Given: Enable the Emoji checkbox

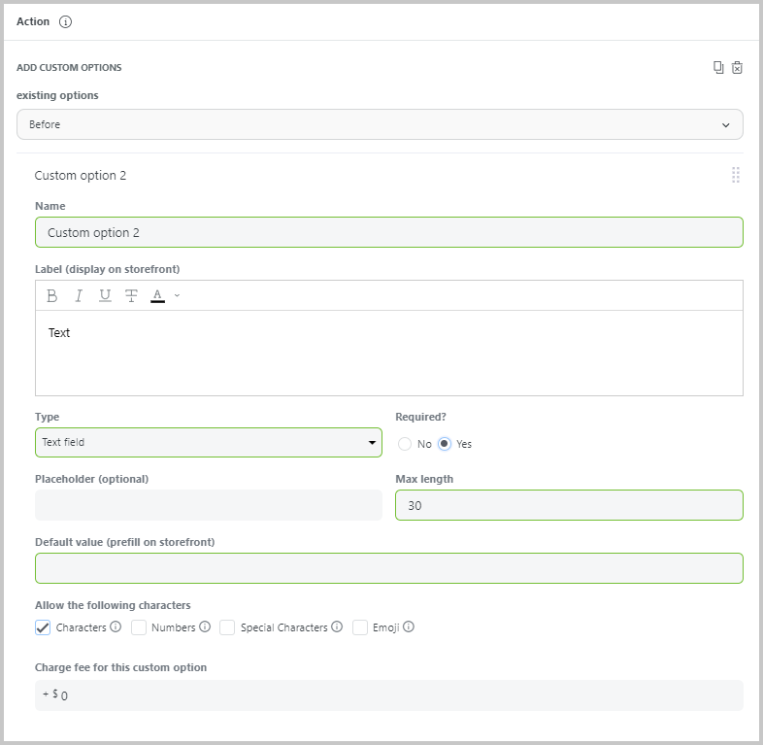Looking at the screenshot, I should [x=360, y=627].
